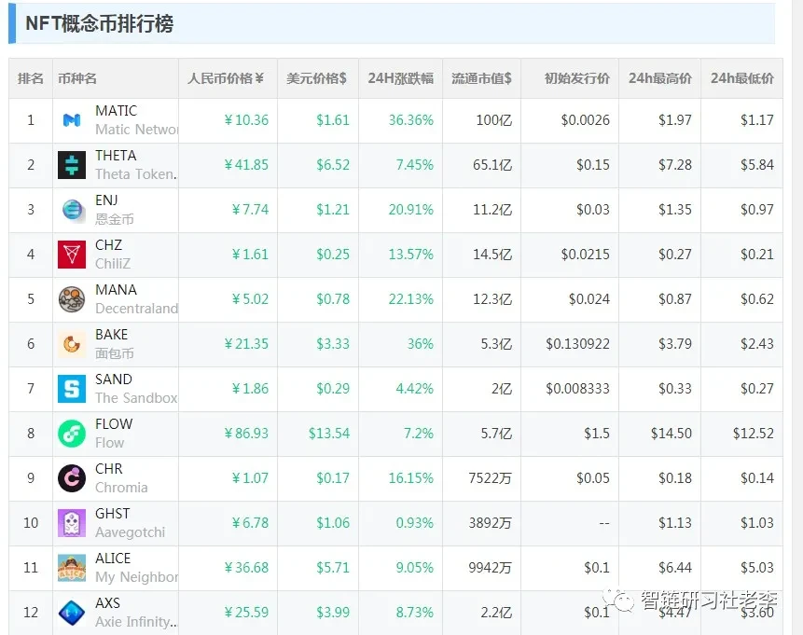Click the 100亿 market cap for MATIC
Viewport: 803px width, 635px height.
click(494, 120)
